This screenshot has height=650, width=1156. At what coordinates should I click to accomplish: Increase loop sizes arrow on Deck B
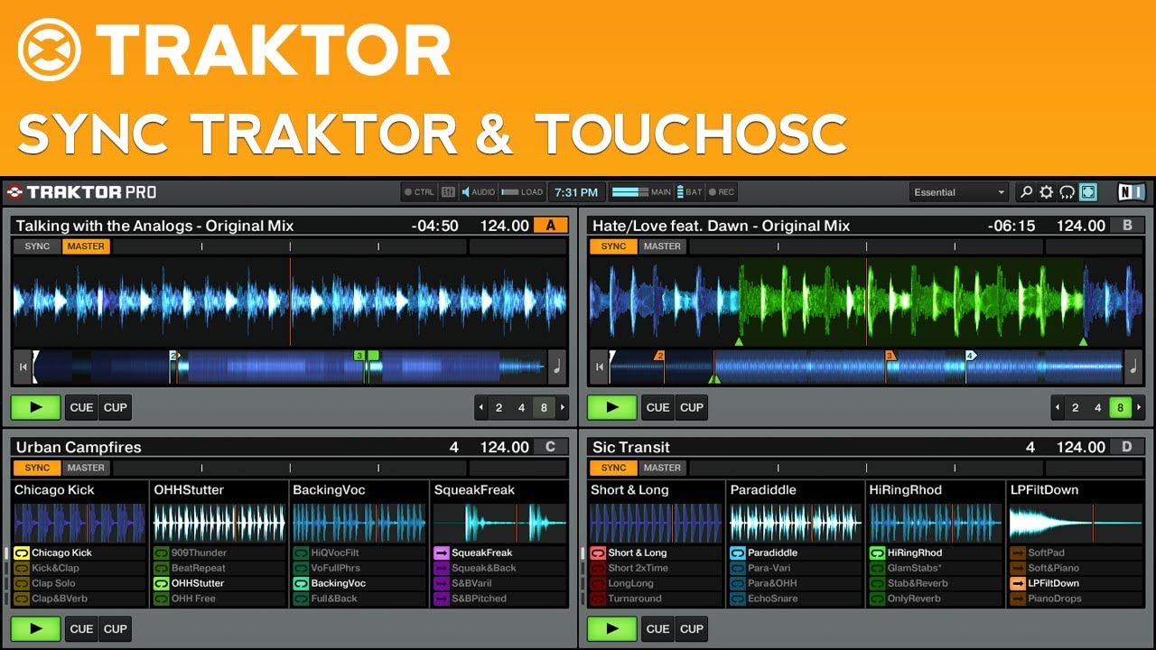pyautogui.click(x=1139, y=408)
